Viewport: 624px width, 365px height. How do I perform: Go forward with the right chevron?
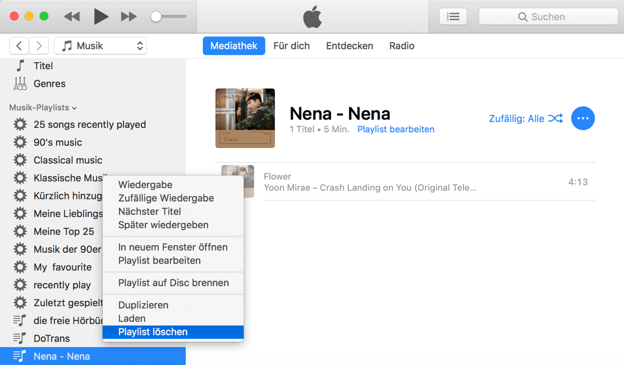(38, 46)
